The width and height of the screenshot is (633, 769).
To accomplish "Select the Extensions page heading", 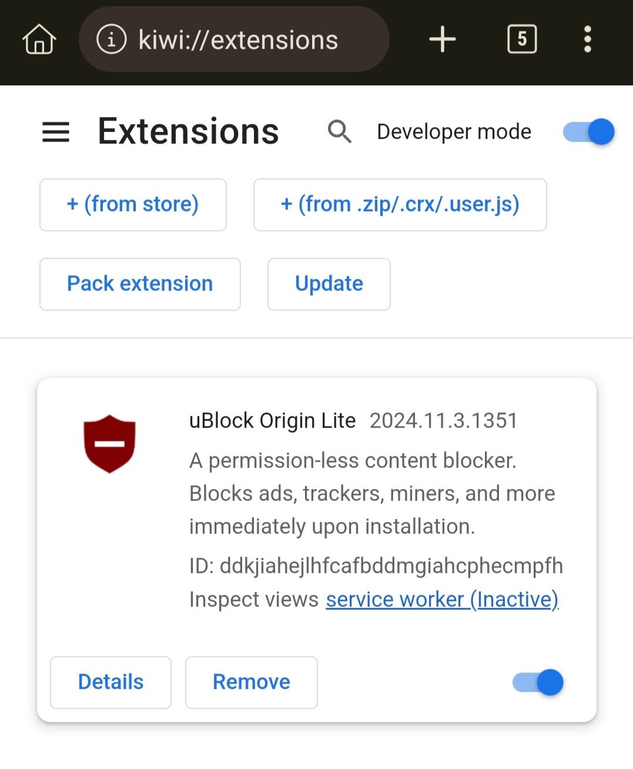I will tap(188, 131).
